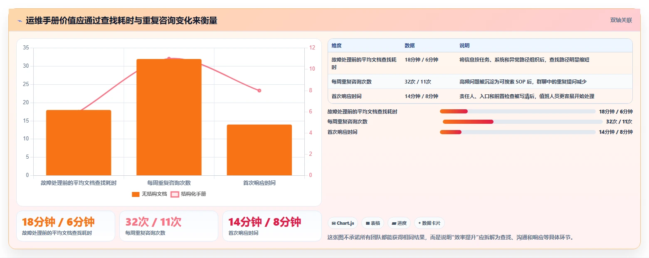649x258 pixels.
Task: Click the orange bar for 每周重复咨询次数
Action: click(169, 117)
